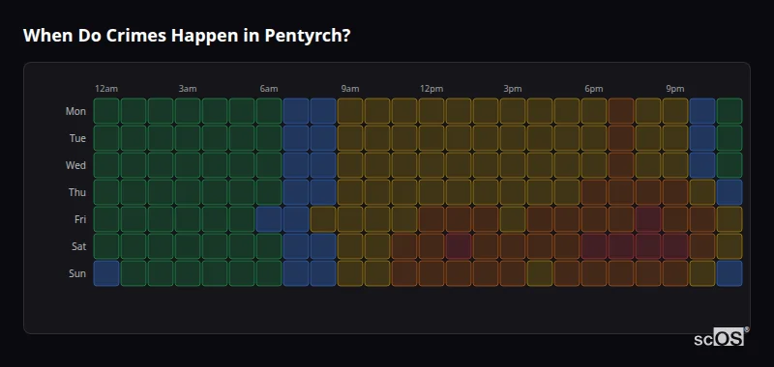This screenshot has height=367, width=774.
Task: Select the 9pm column label
Action: tap(675, 89)
